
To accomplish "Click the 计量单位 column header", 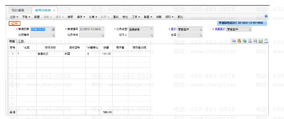I will click(92, 47).
